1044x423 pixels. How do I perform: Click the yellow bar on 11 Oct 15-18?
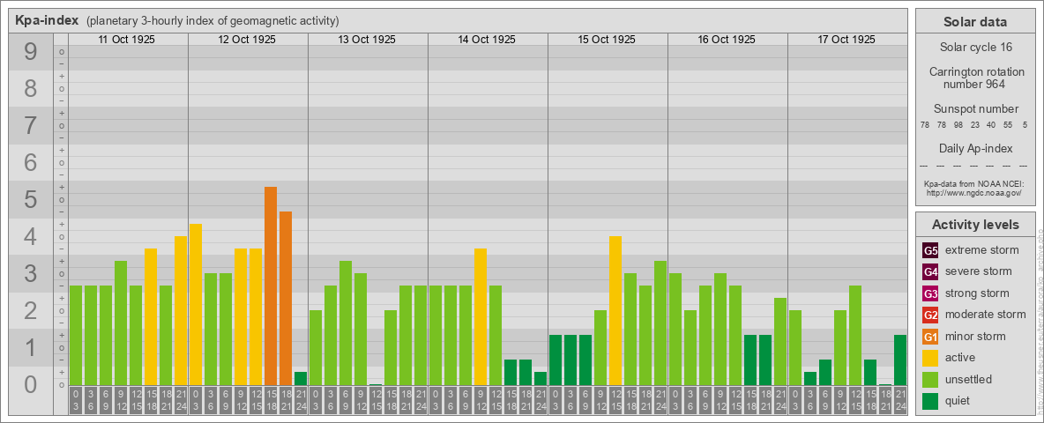[151, 316]
